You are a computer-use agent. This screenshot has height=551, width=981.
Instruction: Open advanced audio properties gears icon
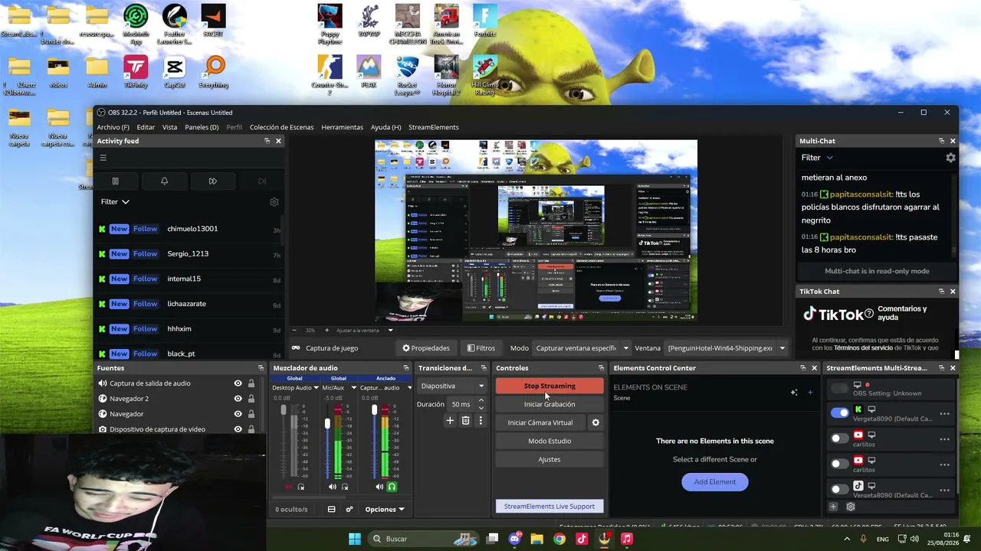point(349,509)
